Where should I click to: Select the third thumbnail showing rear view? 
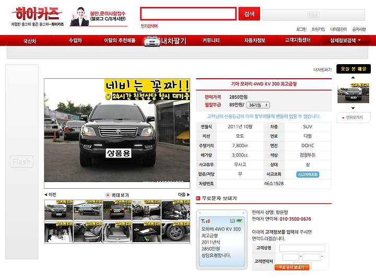[x=118, y=210]
